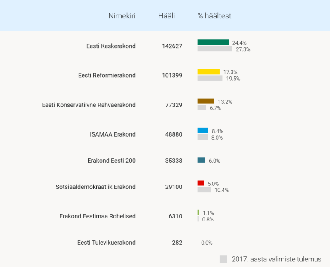Click Erakond Eestimaa Rohelised label

[x=98, y=216]
